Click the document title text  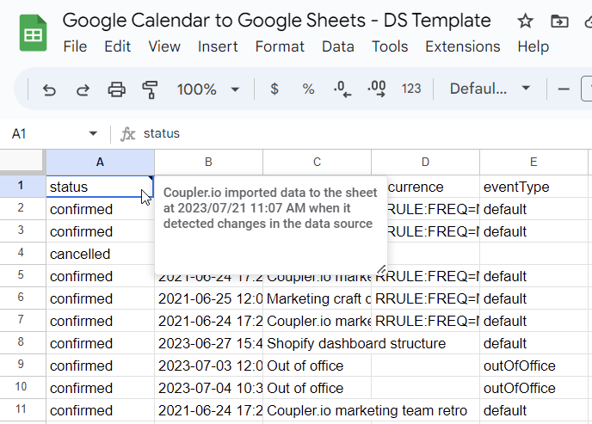click(x=276, y=21)
